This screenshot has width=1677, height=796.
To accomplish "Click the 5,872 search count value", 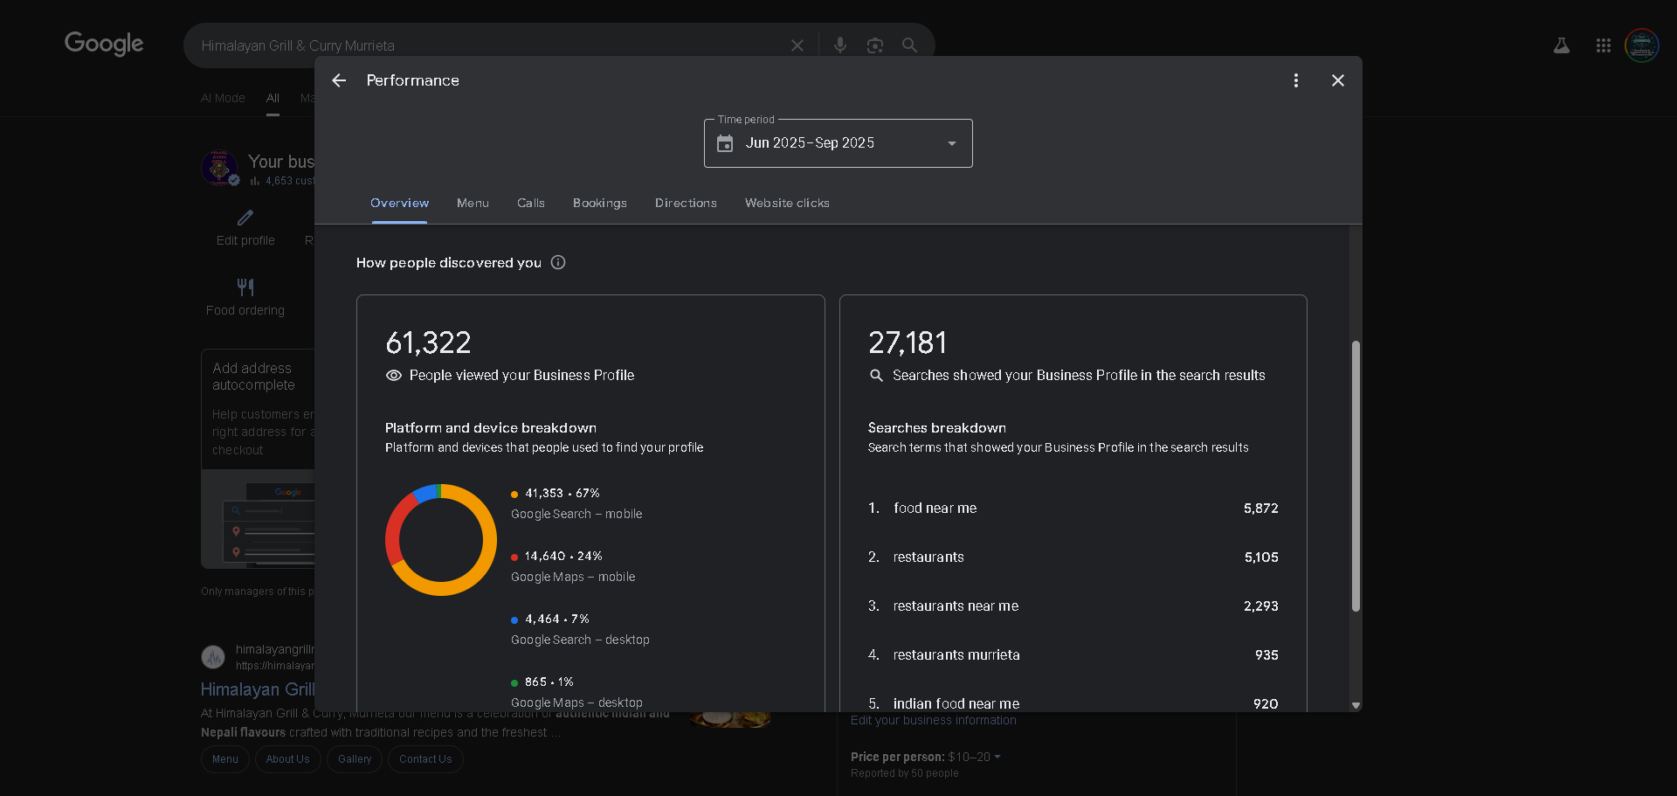I will click(x=1260, y=509).
